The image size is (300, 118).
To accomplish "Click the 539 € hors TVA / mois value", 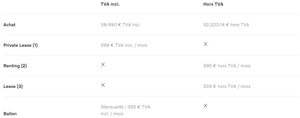I will coord(227,86).
